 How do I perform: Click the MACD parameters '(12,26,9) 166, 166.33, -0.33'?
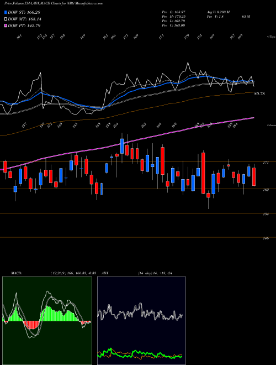point(73,273)
